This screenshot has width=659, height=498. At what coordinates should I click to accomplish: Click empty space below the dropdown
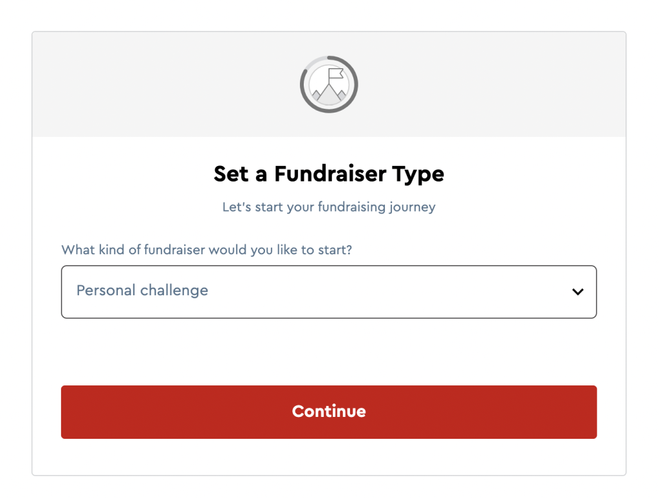(x=329, y=352)
